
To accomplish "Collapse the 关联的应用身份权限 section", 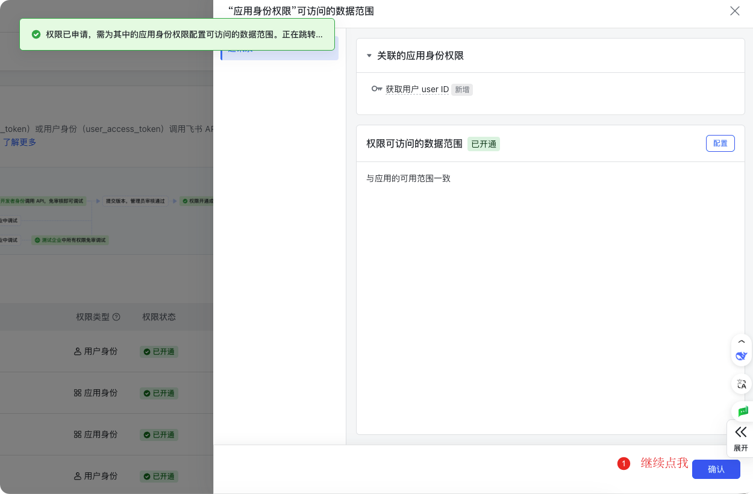I will (369, 56).
